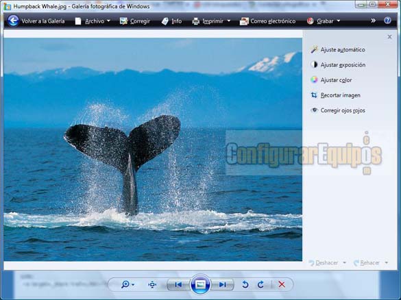Open the help question mark icon
Image resolution: width=401 pixels, height=300 pixels.
(387, 21)
